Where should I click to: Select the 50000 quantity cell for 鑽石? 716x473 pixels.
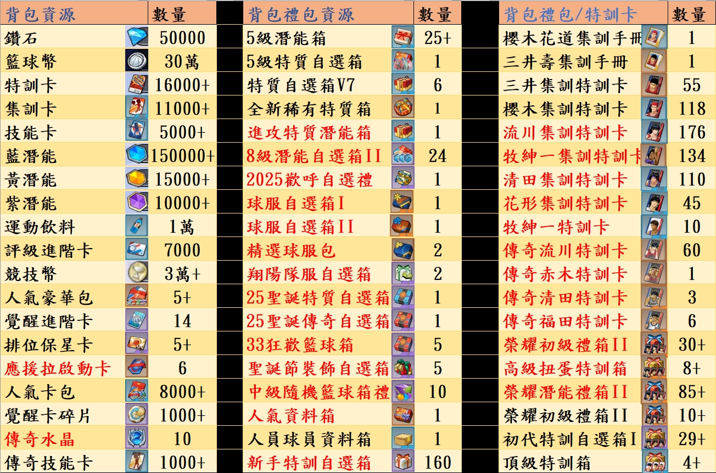[182, 37]
